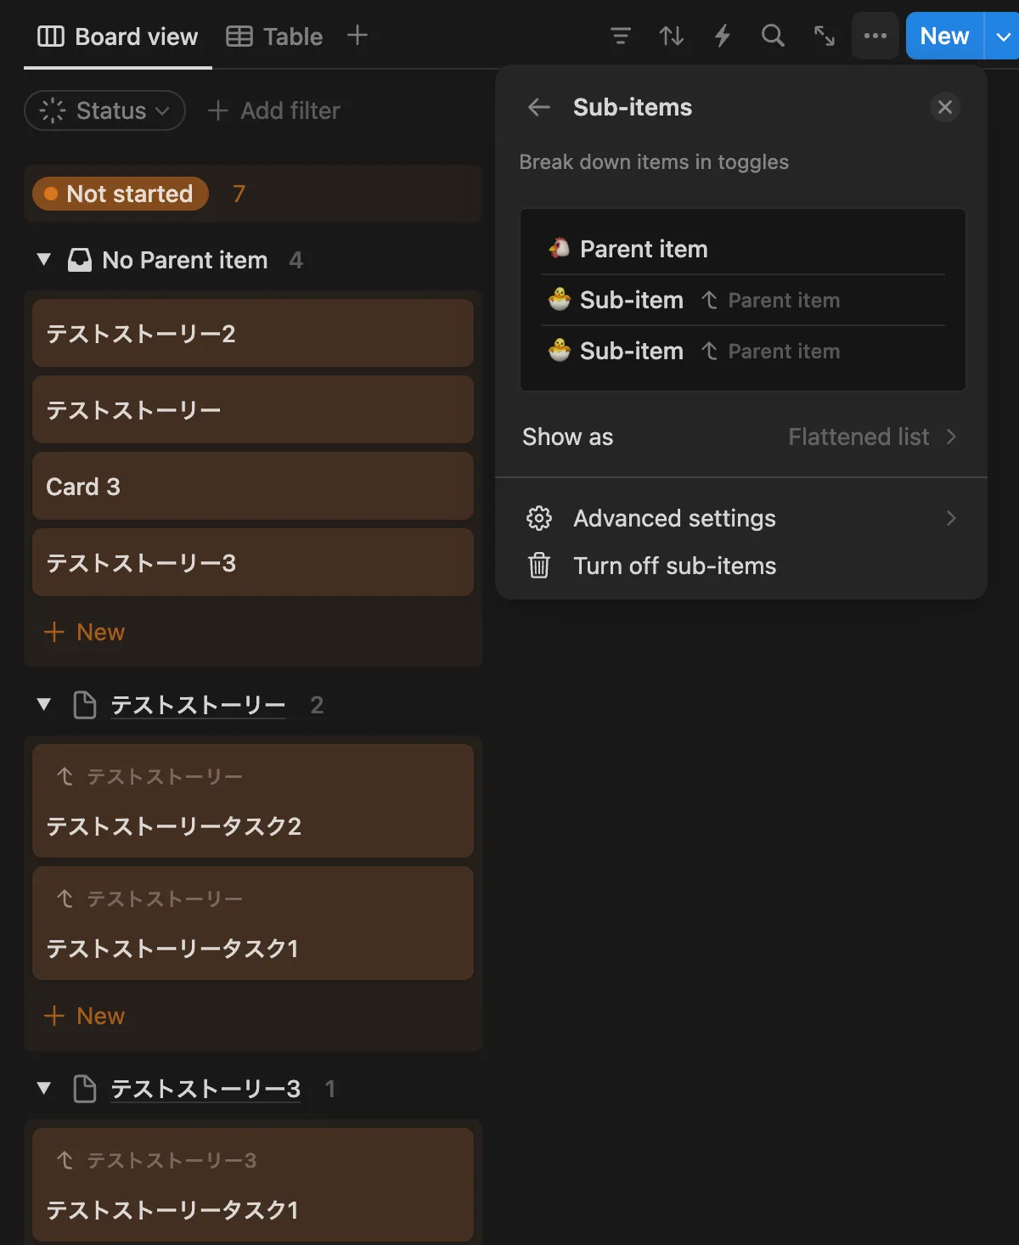Click the page icon of テストストーリー group
The height and width of the screenshot is (1245, 1019).
(x=85, y=705)
